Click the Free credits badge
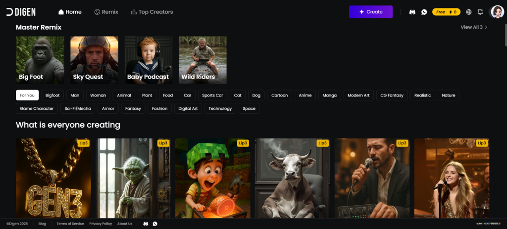 pyautogui.click(x=446, y=12)
